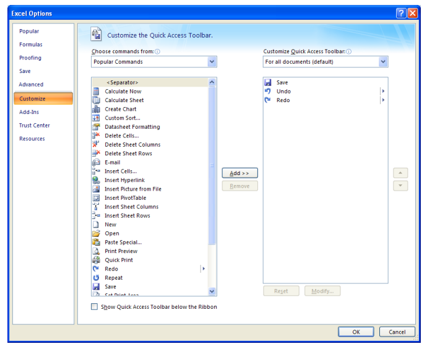Click Customize Quick Access Toolbar info icon

point(348,51)
